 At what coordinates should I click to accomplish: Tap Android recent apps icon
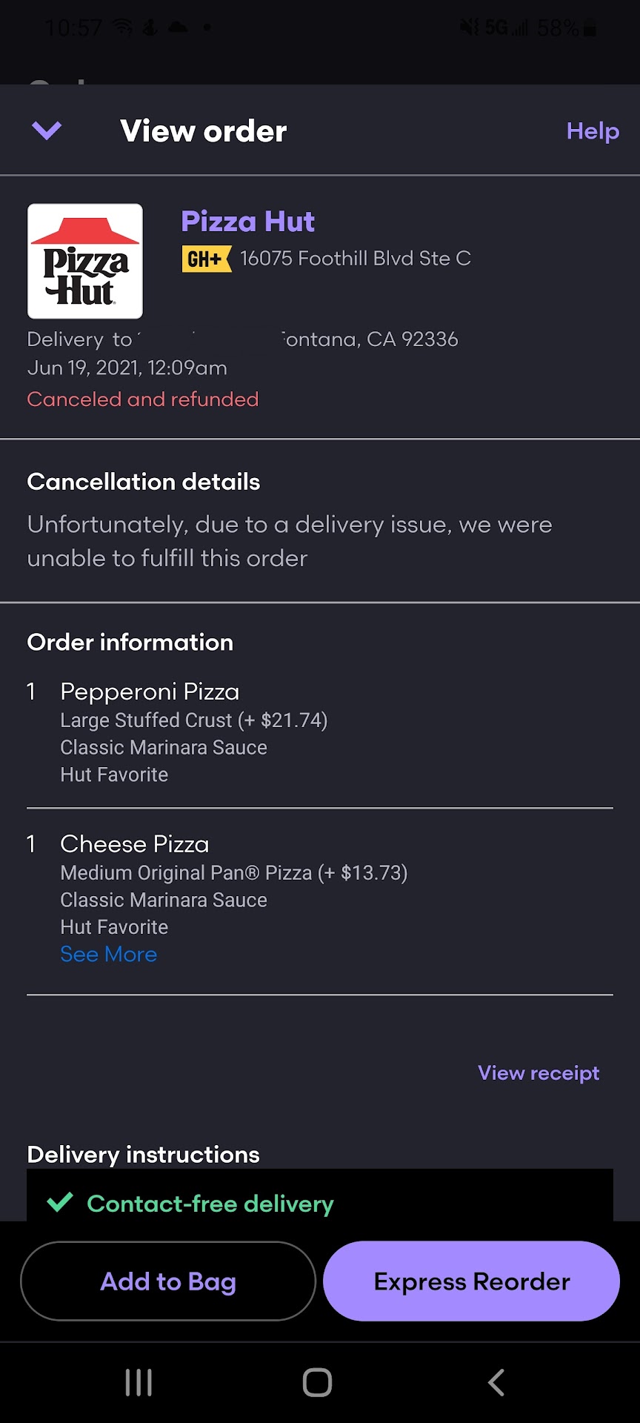coord(139,1382)
